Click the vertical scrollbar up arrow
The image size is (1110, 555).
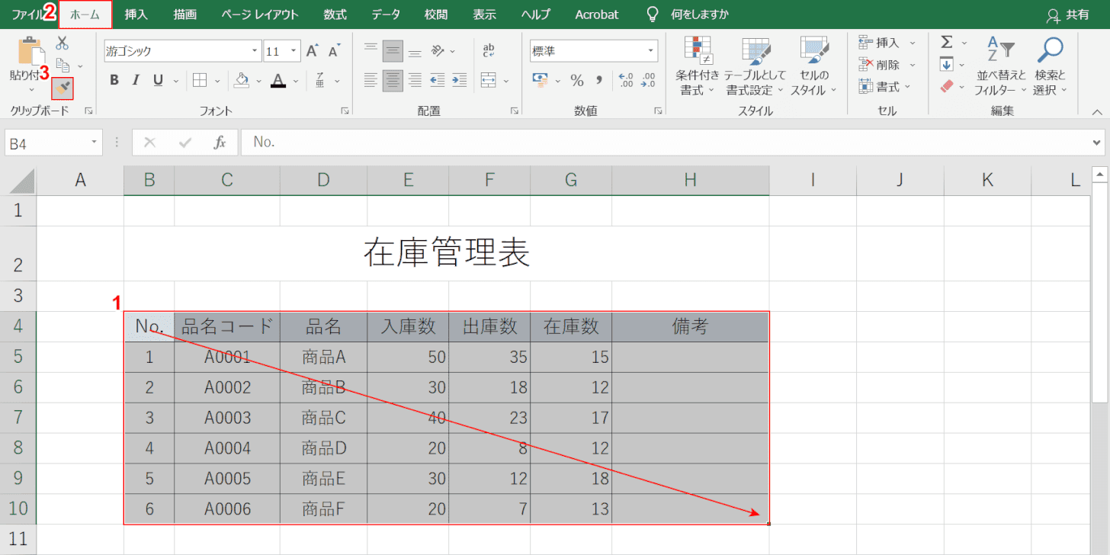coord(1099,174)
